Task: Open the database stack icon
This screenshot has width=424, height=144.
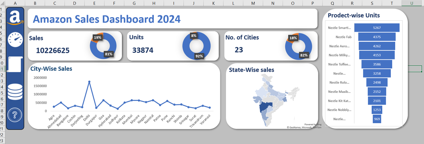Action: point(15,91)
